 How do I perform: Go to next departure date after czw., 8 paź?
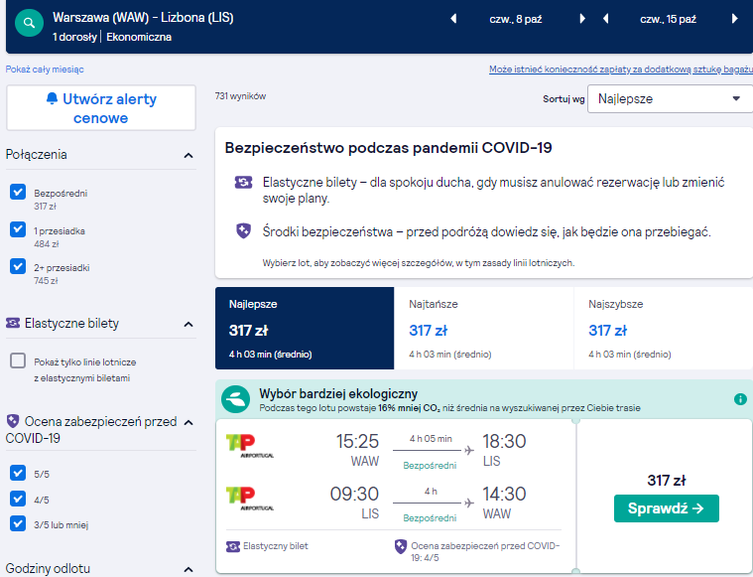click(x=582, y=19)
